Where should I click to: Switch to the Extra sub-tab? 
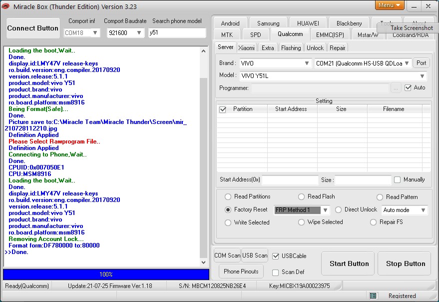click(x=268, y=48)
